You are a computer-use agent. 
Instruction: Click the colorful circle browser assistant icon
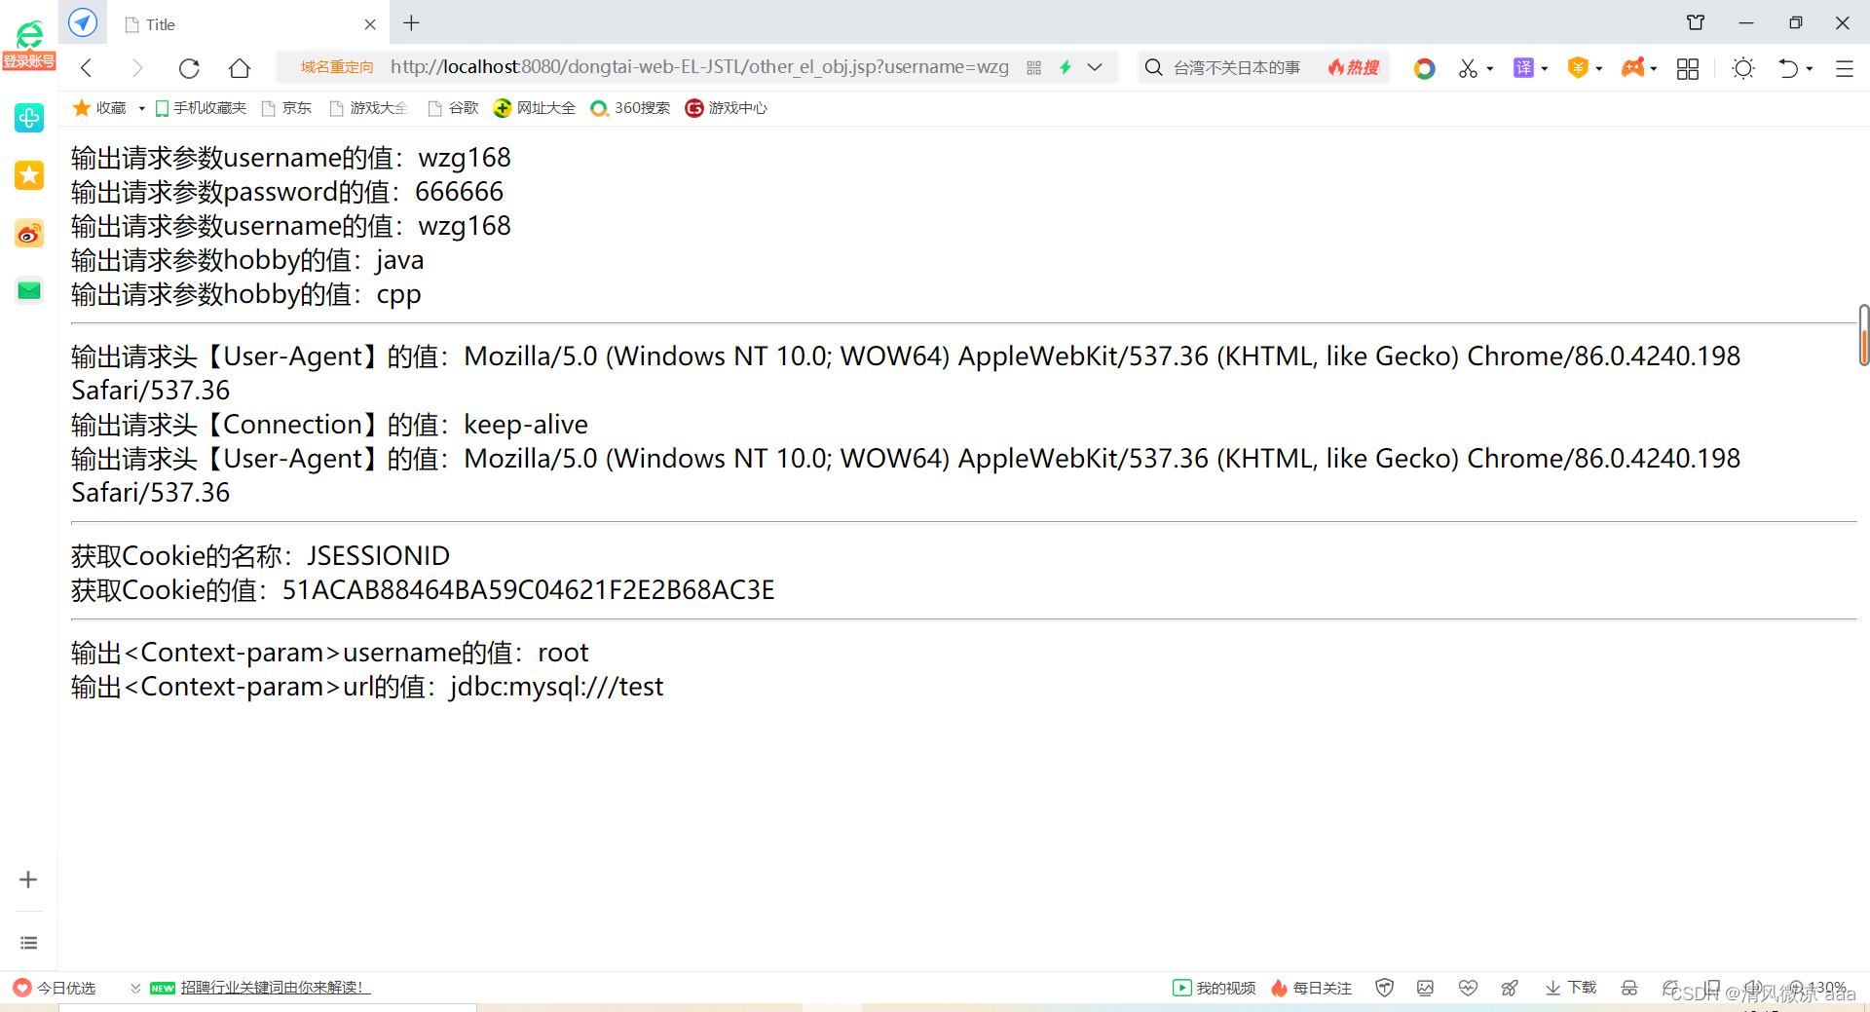[x=1424, y=68]
